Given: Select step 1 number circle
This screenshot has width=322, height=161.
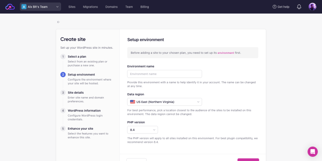Looking at the screenshot, I should coord(63,56).
